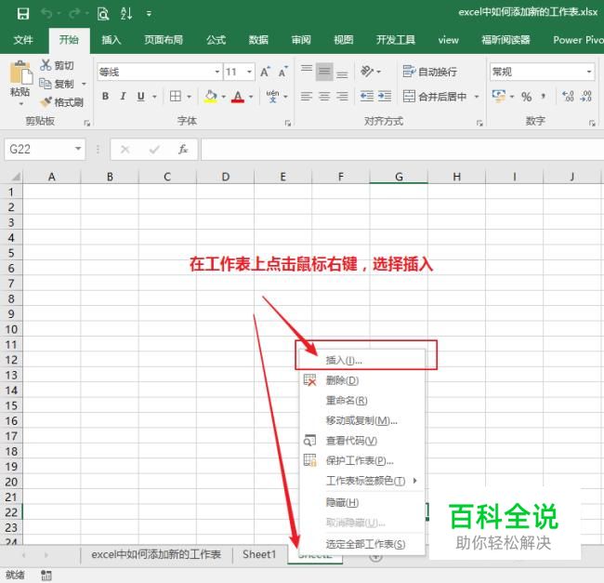604x583 pixels.
Task: Click the Insert Function fx button
Action: pyautogui.click(x=183, y=149)
